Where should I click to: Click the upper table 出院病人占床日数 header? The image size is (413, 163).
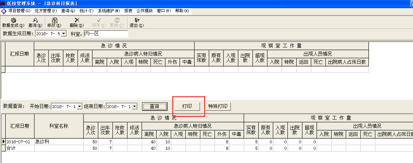point(347,62)
